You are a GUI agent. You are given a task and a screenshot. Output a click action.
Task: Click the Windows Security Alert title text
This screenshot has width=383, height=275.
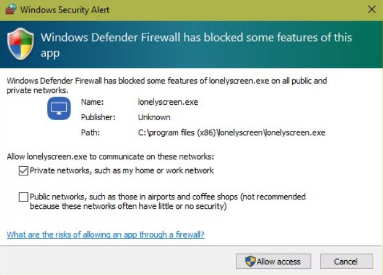(64, 10)
